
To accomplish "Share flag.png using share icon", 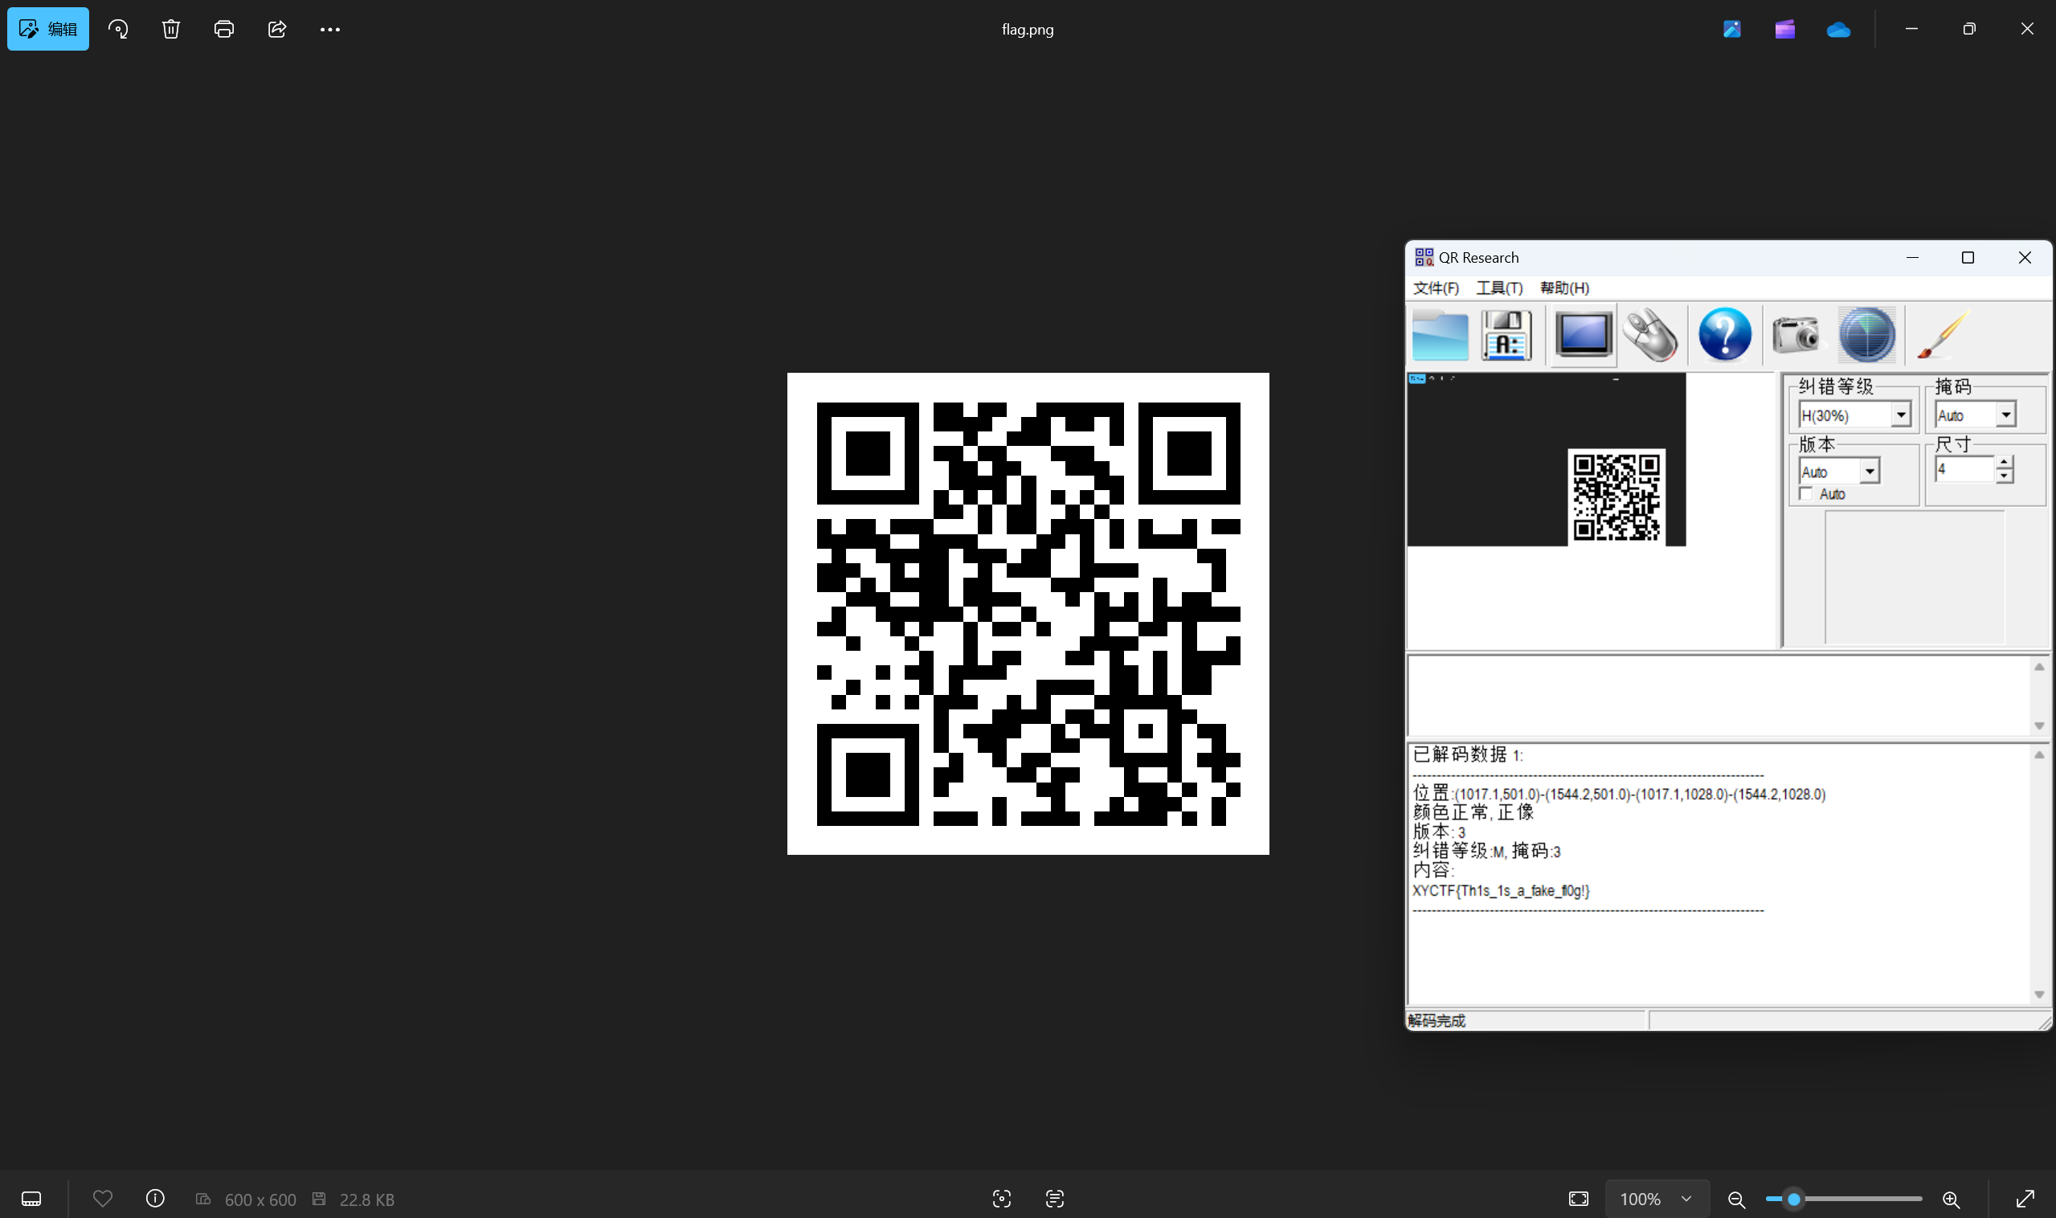I will 277,29.
